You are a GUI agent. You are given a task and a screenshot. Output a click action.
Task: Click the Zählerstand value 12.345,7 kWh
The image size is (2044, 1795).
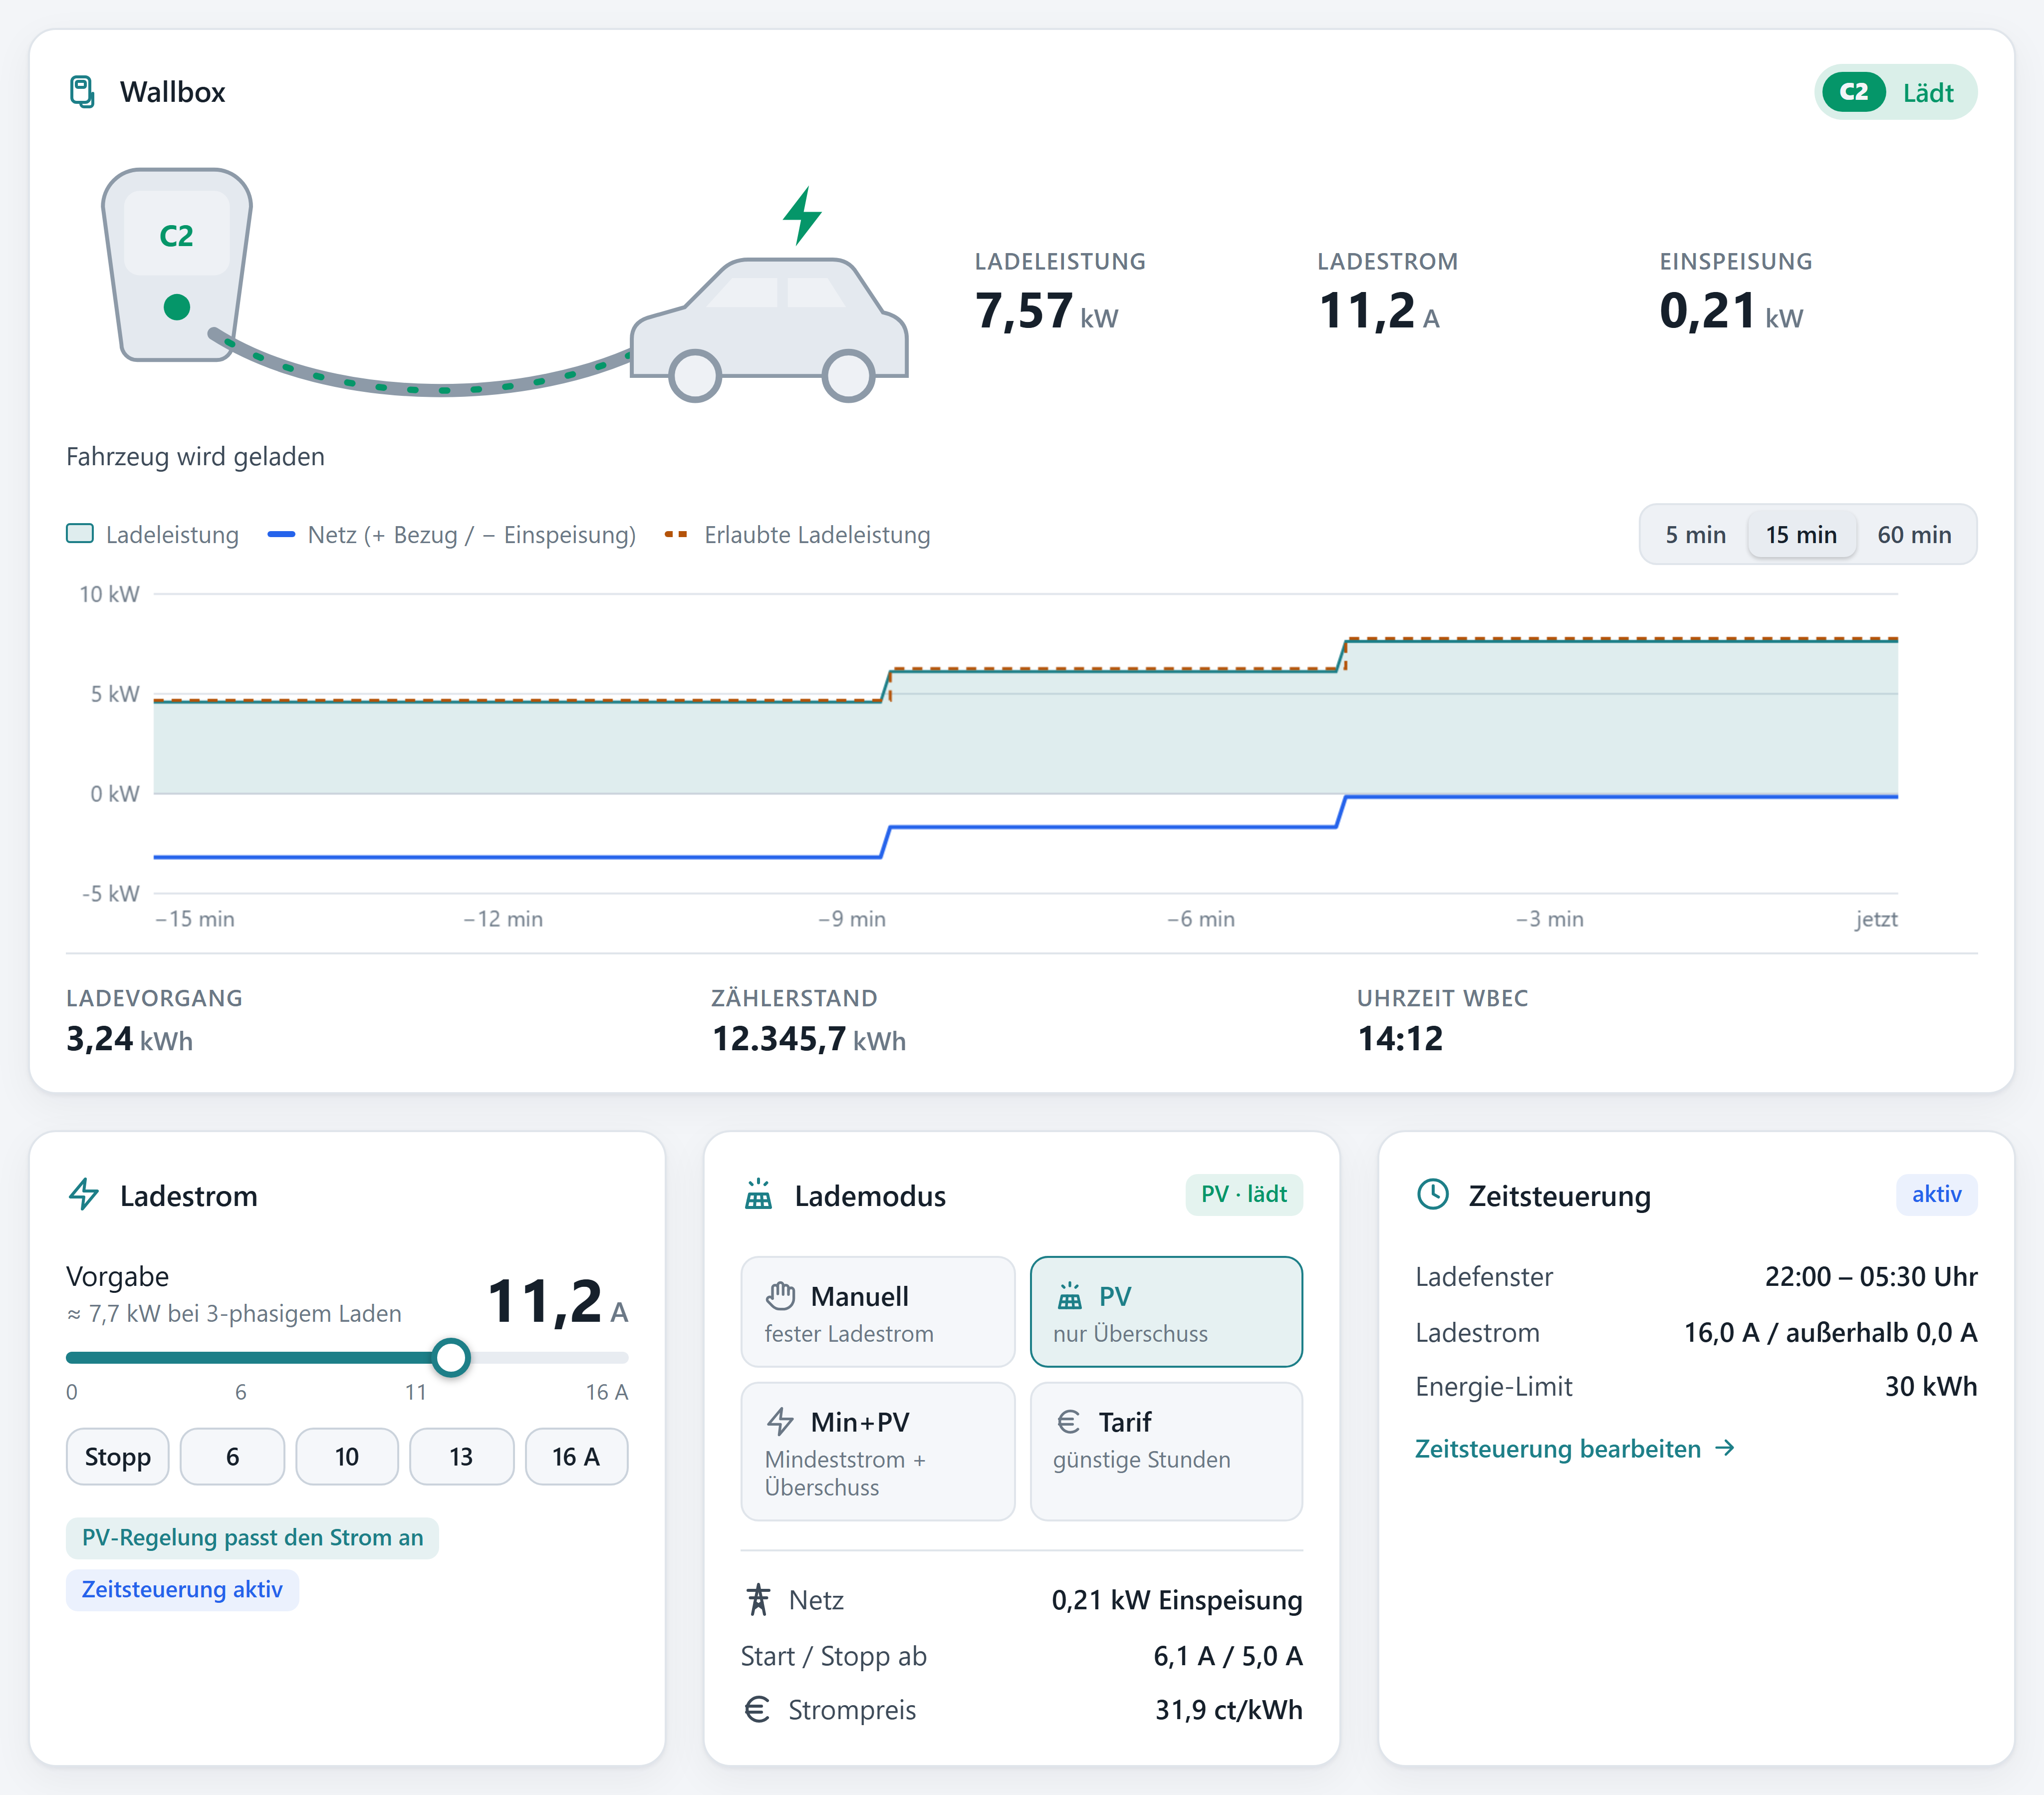(809, 1040)
